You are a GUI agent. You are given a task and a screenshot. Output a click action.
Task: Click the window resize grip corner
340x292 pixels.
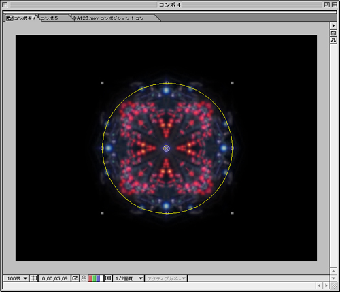tap(334, 286)
